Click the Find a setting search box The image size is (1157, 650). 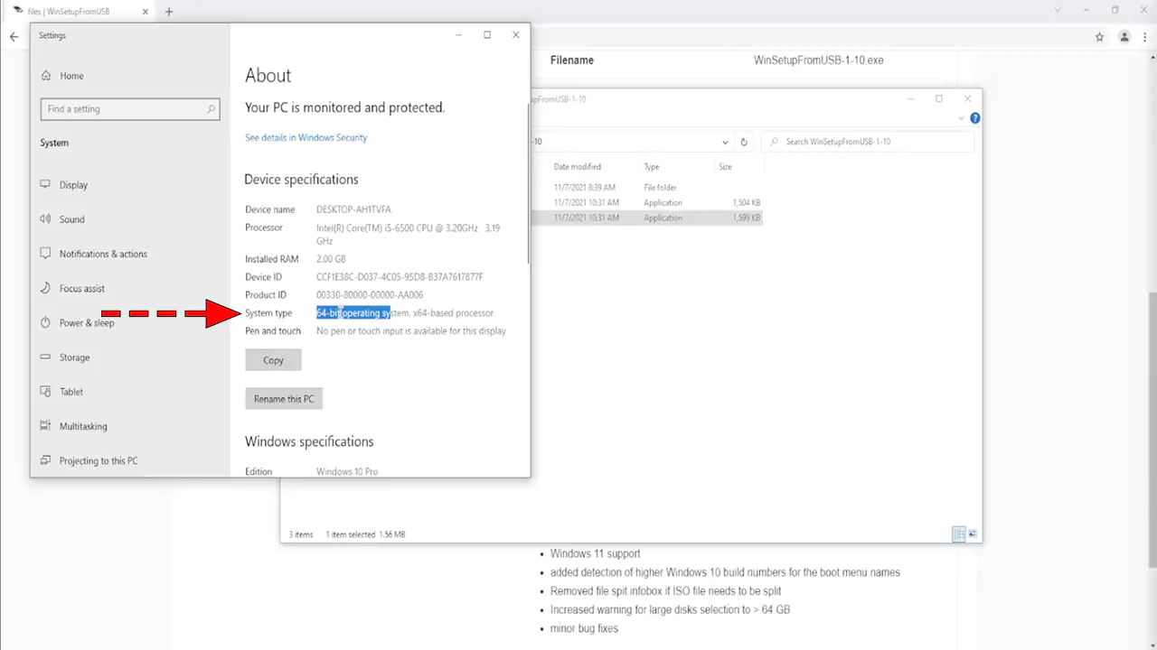(130, 109)
